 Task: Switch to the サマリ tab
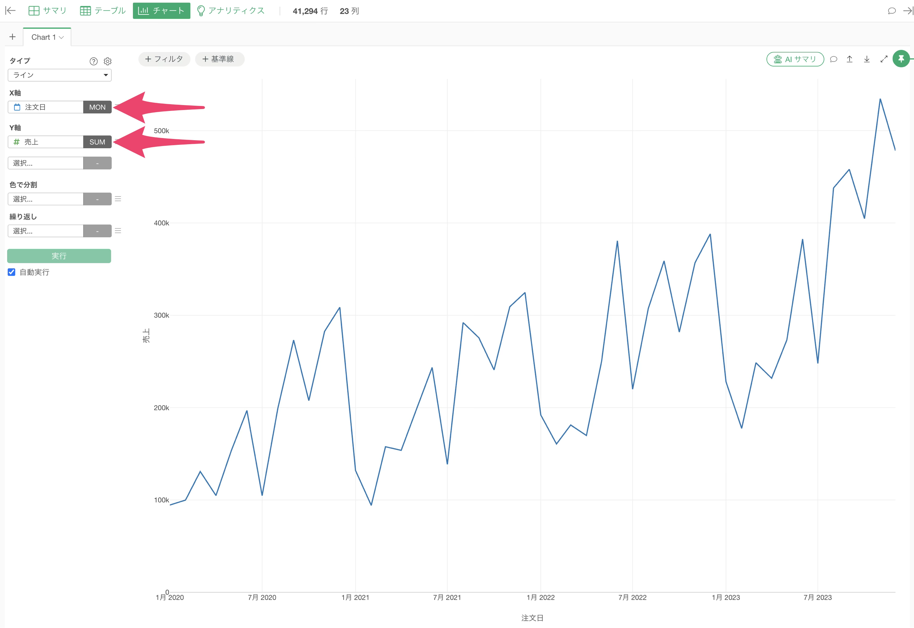coord(47,10)
